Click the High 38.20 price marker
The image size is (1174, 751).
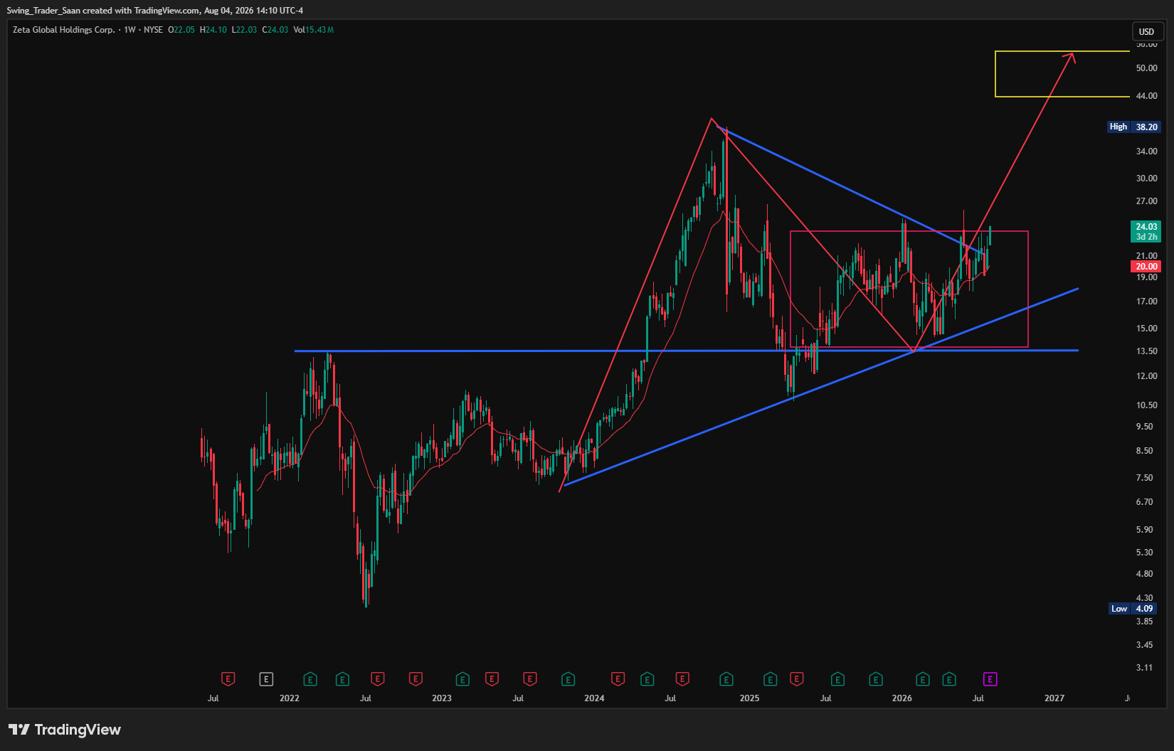coord(1134,127)
